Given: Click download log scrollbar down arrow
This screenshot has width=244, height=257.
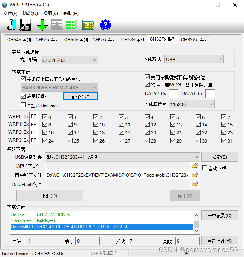Looking at the screenshot, I should pyautogui.click(x=196, y=231).
